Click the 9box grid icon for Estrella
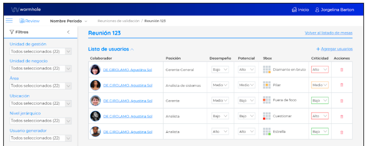This screenshot has width=368, height=146. tap(267, 131)
